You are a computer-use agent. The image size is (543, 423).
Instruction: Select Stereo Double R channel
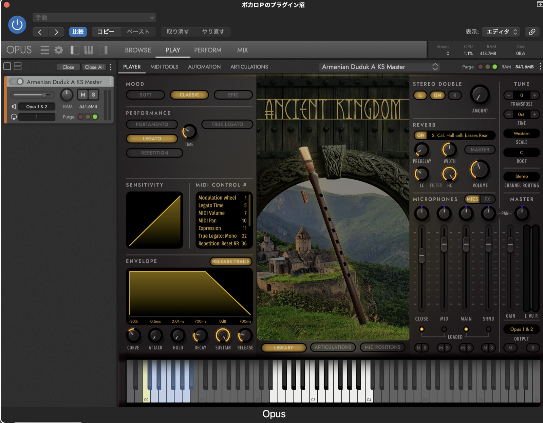(x=455, y=95)
